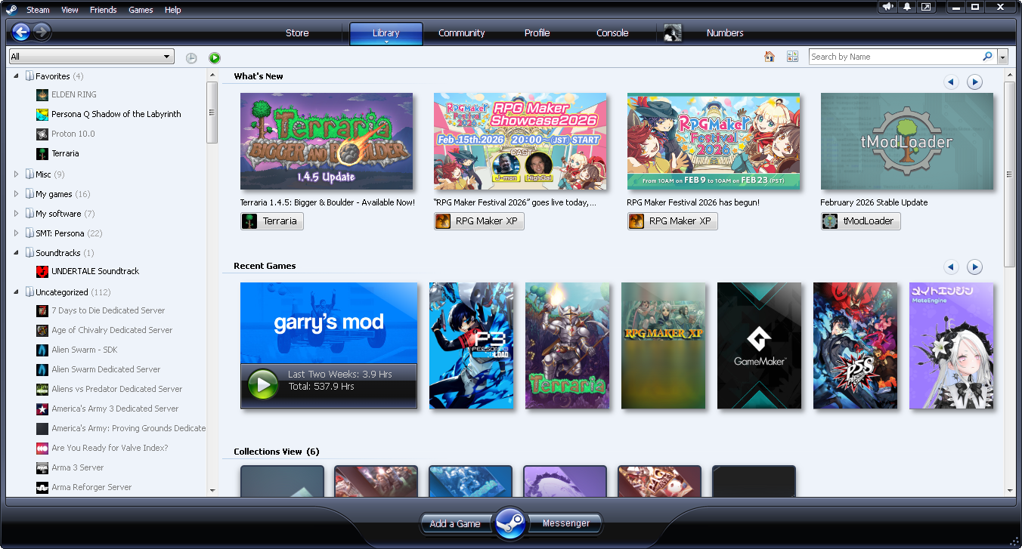Collapse the Favorites category
This screenshot has height=549, width=1022.
coord(17,76)
